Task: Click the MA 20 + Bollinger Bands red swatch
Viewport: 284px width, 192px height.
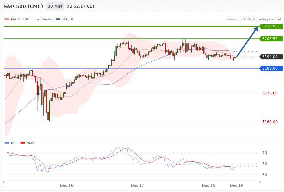Action: point(7,19)
